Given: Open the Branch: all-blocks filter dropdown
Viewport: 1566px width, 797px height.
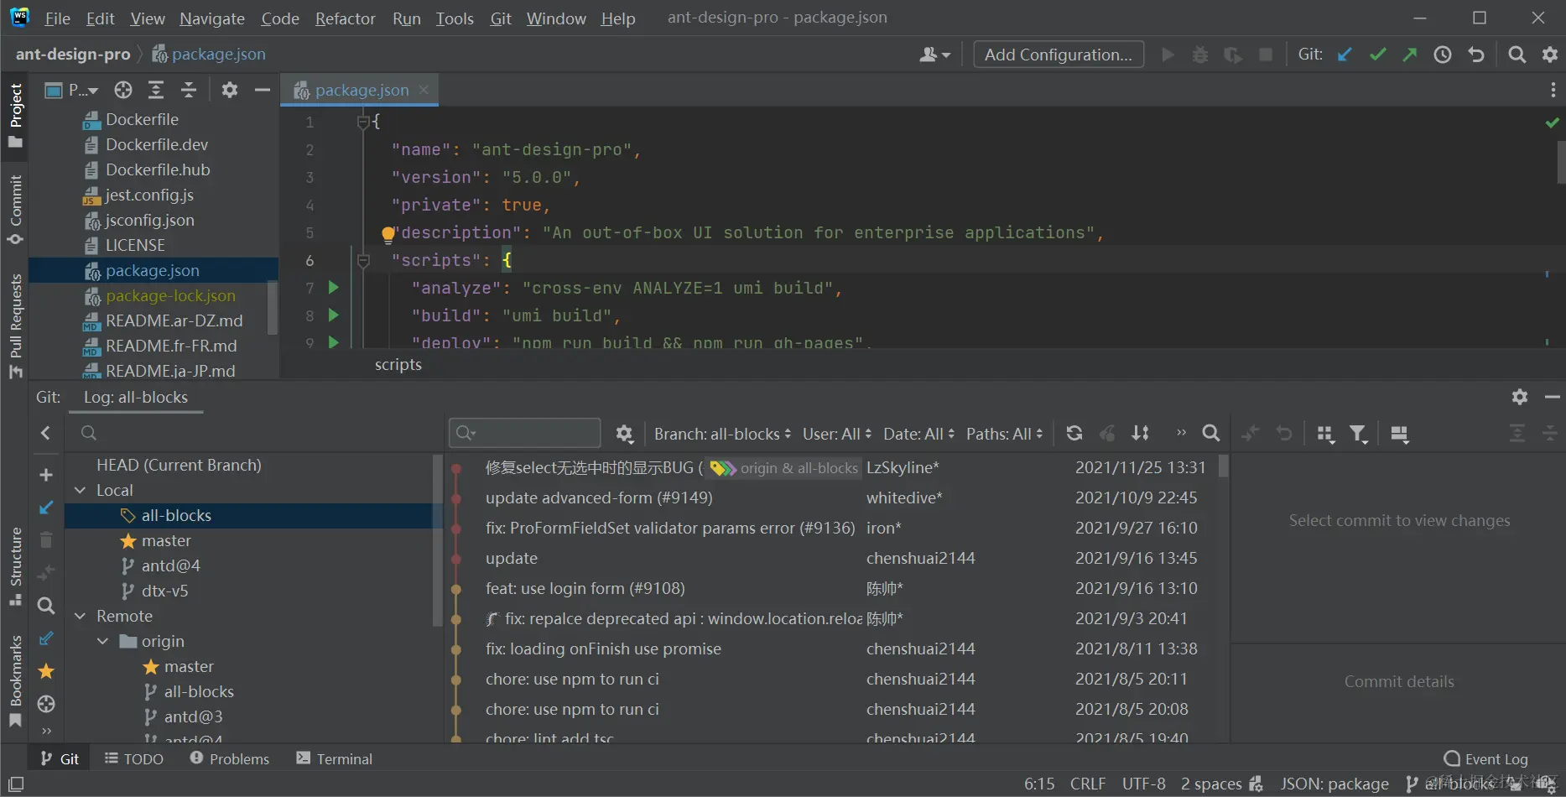Looking at the screenshot, I should (x=722, y=434).
